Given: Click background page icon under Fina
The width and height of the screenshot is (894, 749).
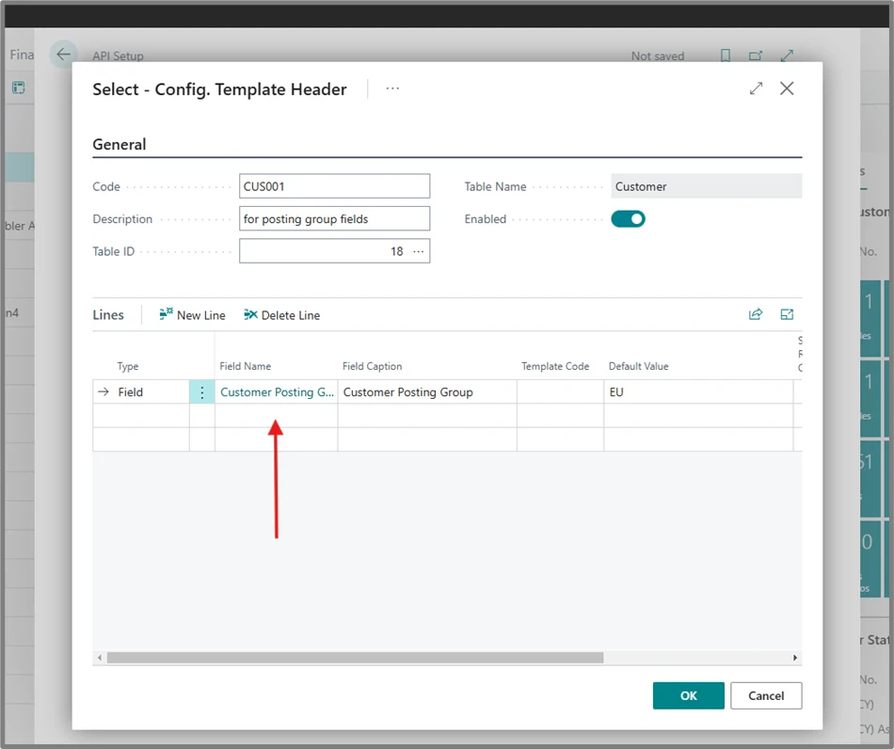Looking at the screenshot, I should [18, 88].
